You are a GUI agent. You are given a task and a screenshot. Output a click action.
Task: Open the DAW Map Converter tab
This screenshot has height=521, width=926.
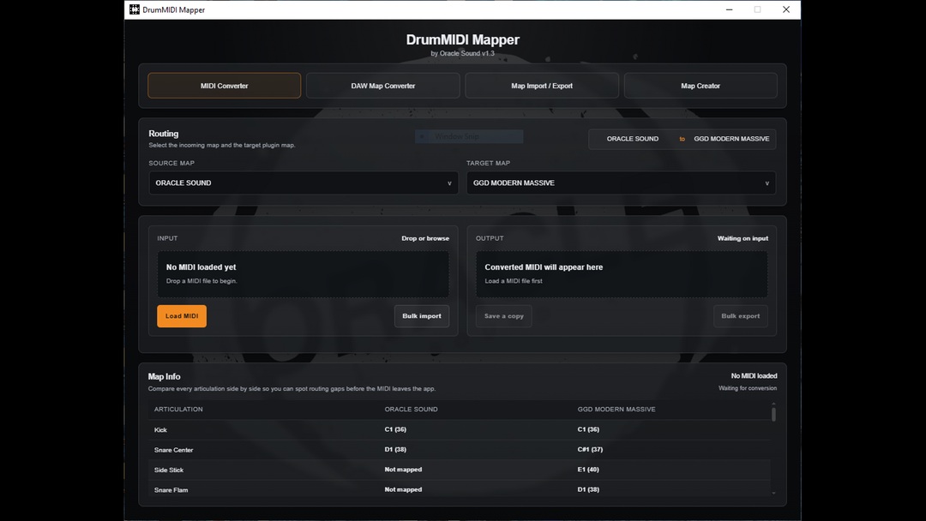[382, 86]
